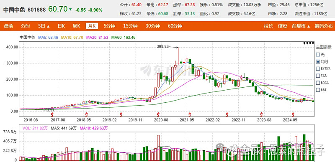Viewport: 335px width, 162px height.
Task: Click the black marker icons at chart top-right
Action: coord(309,43)
